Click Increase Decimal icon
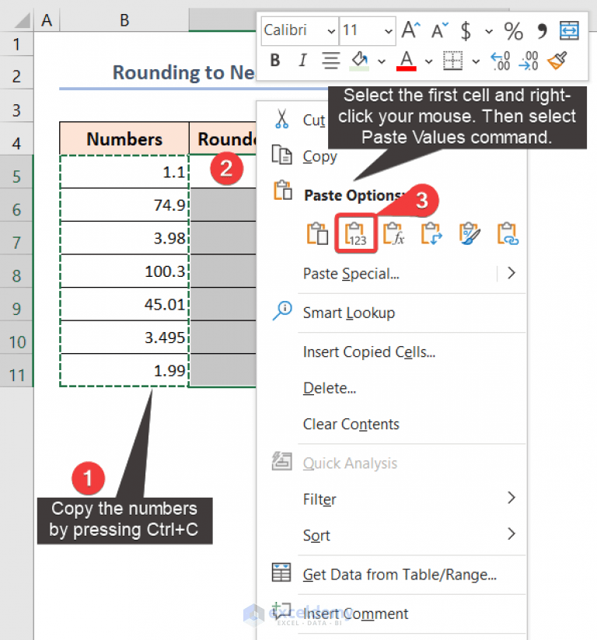 tap(501, 61)
